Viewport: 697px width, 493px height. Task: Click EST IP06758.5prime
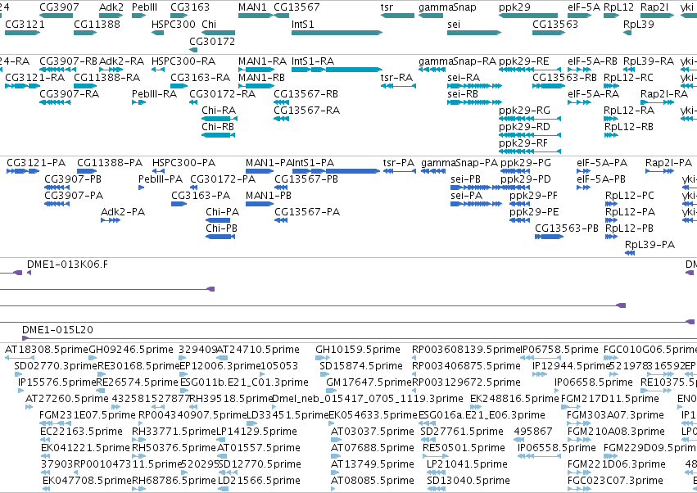[559, 350]
